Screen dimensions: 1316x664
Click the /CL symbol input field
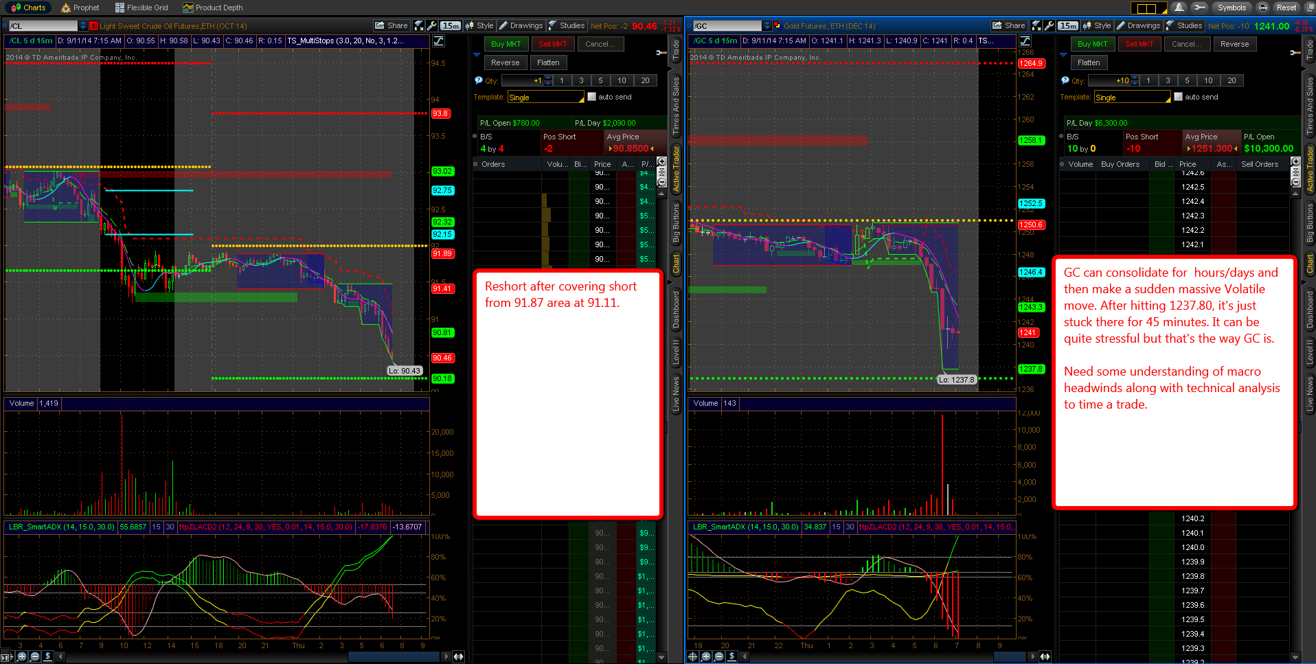[43, 26]
